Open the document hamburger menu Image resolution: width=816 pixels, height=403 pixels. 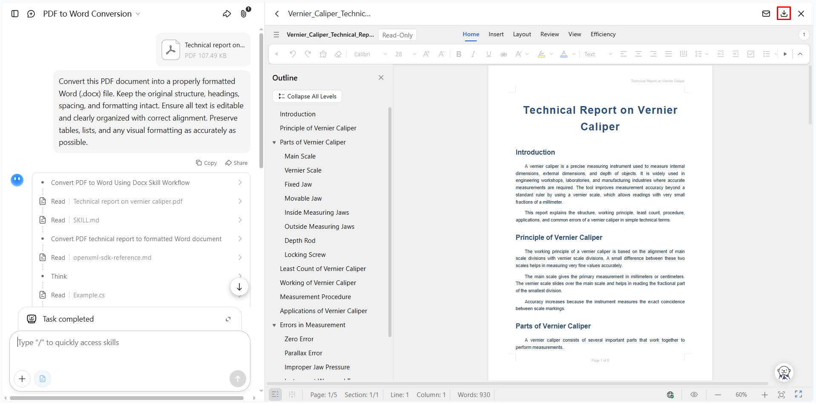coord(276,35)
